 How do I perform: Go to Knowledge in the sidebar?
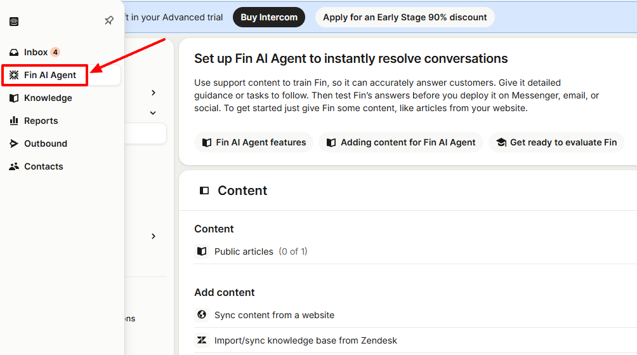click(48, 98)
